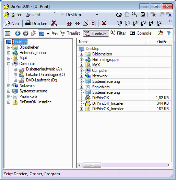Click the horizontal scrollbar thumb
This screenshot has width=176, height=180.
tap(92, 165)
